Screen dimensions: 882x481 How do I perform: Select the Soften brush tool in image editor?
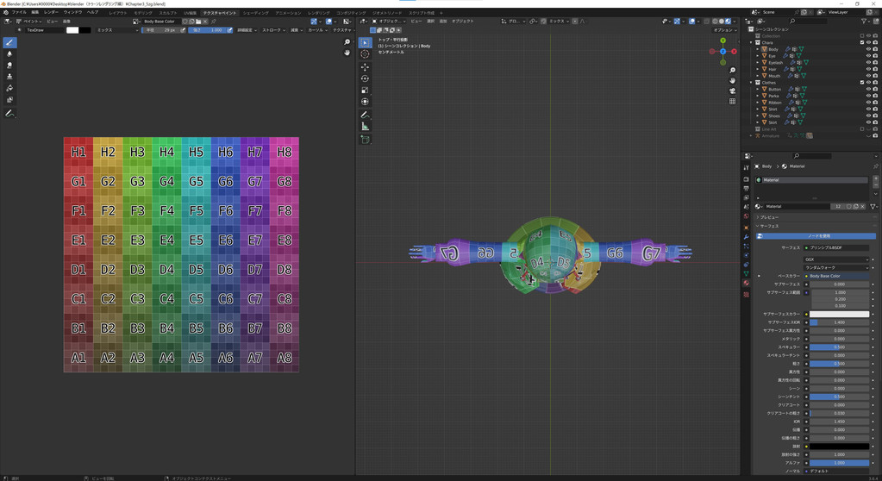click(x=9, y=53)
